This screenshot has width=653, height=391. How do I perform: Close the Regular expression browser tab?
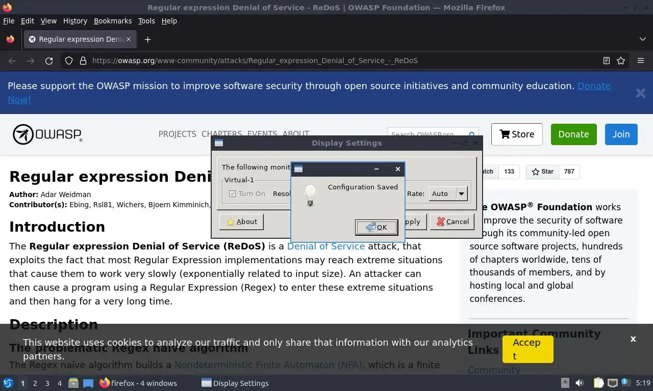[x=129, y=39]
